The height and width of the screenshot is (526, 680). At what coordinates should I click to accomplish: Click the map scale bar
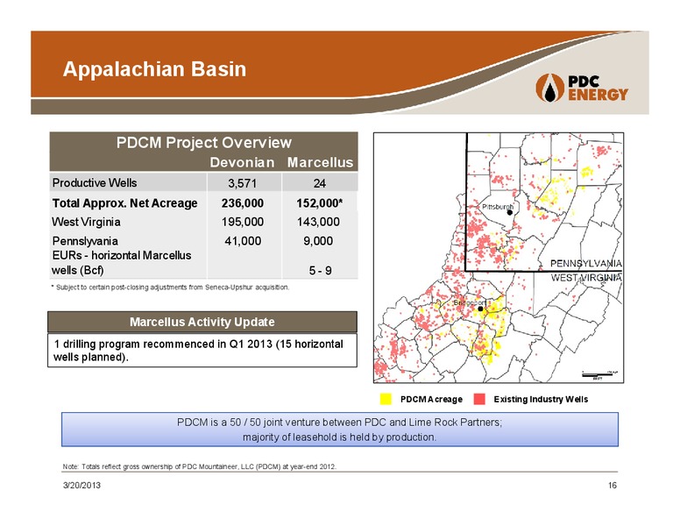(x=599, y=374)
